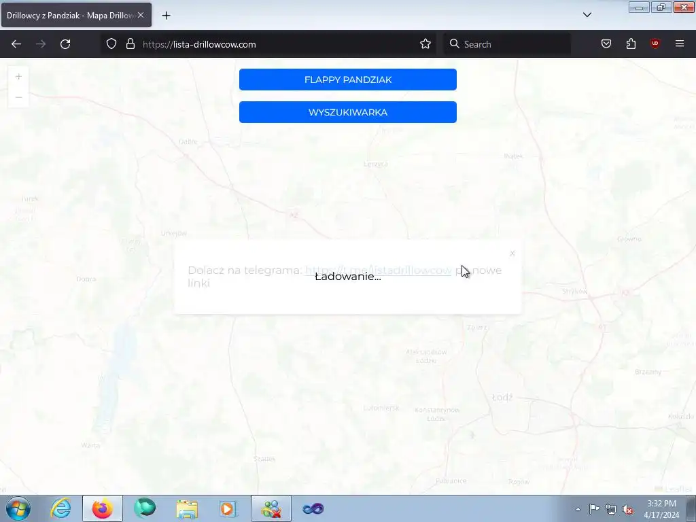Image resolution: width=696 pixels, height=522 pixels.
Task: Open the WYSZUKIWARKA button
Action: point(347,112)
